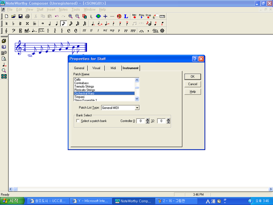Click the Controller 0 value field
Screen dimensions: 273x205
pos(141,121)
